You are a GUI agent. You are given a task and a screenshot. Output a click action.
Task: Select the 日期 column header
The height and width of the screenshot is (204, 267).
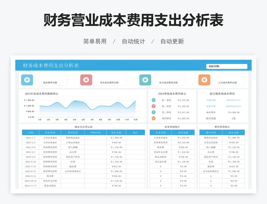click(x=31, y=133)
